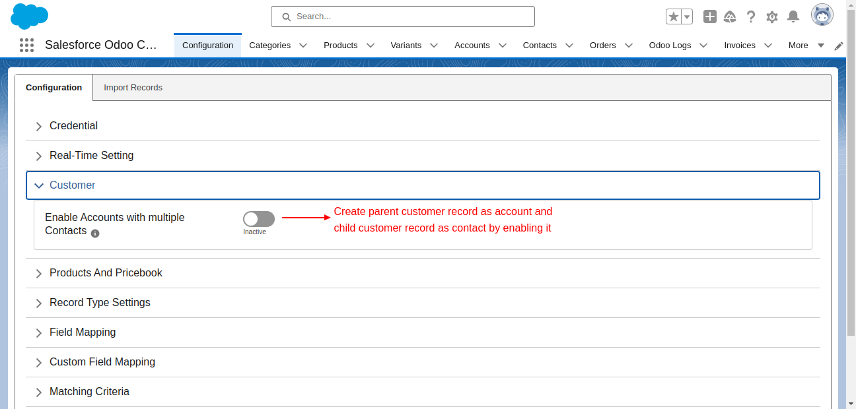856x409 pixels.
Task: Click the Search box
Action: [x=402, y=16]
